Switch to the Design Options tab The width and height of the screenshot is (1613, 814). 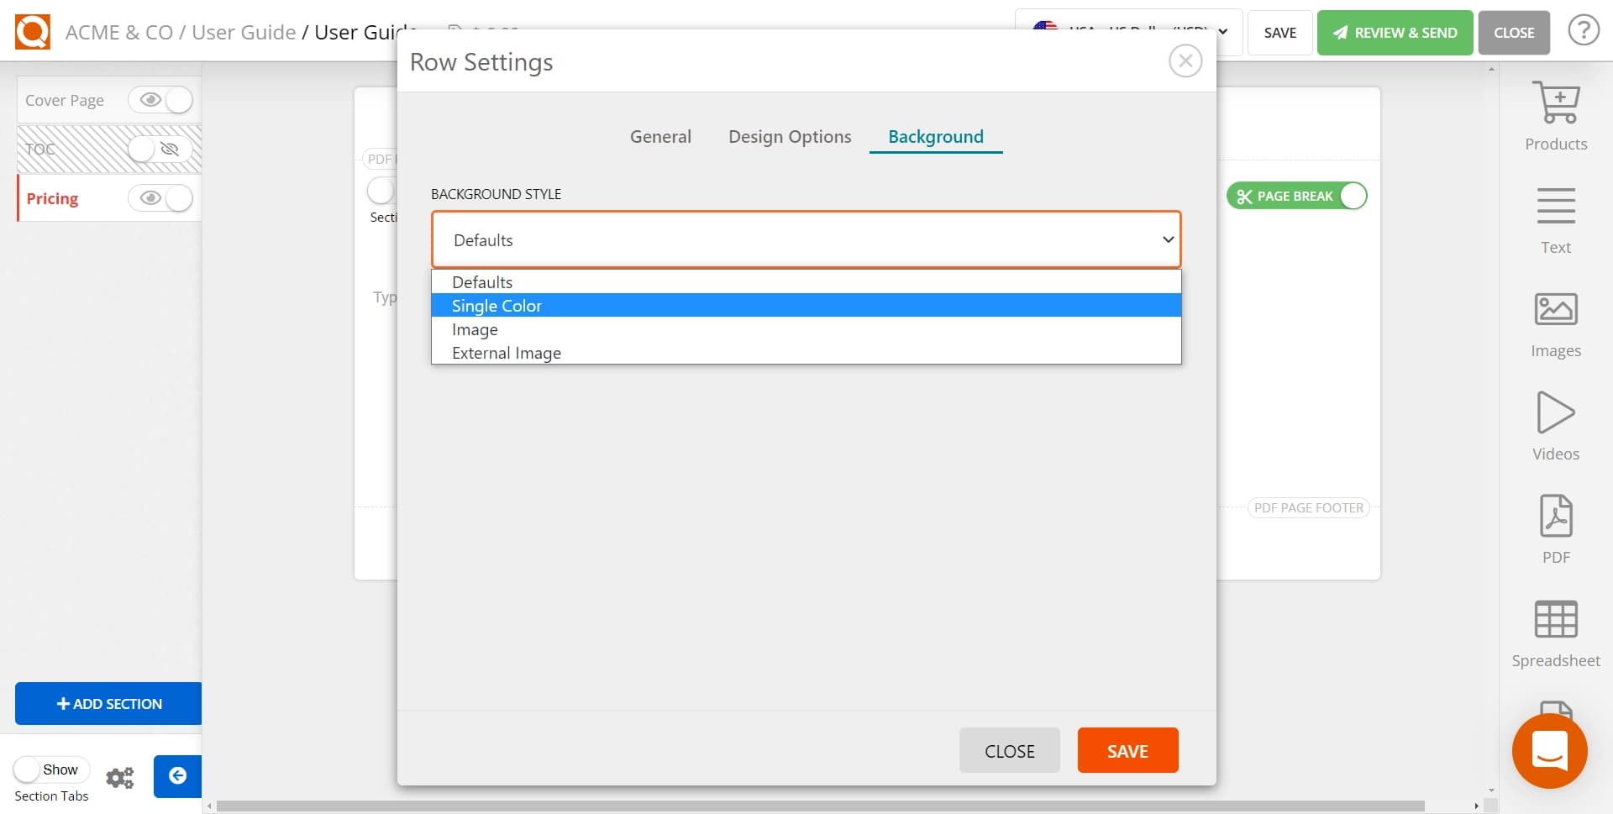pyautogui.click(x=789, y=136)
